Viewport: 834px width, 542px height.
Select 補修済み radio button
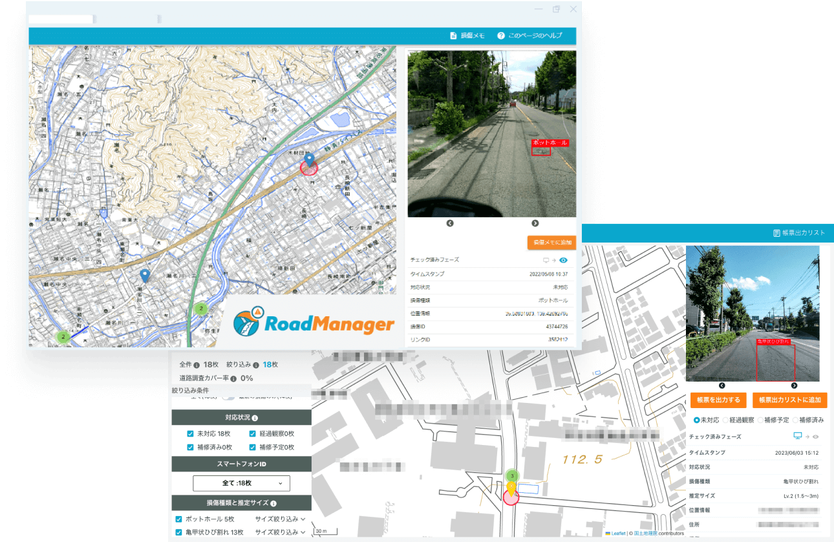click(795, 420)
